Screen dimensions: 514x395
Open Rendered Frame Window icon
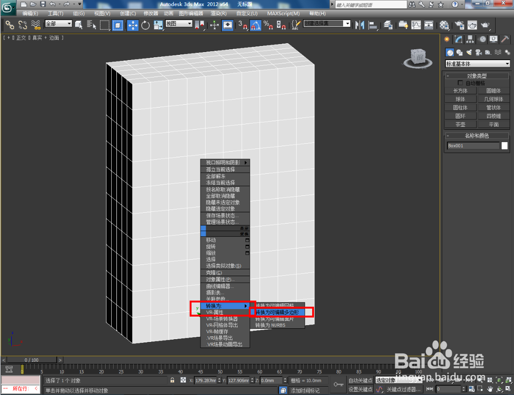(x=472, y=25)
